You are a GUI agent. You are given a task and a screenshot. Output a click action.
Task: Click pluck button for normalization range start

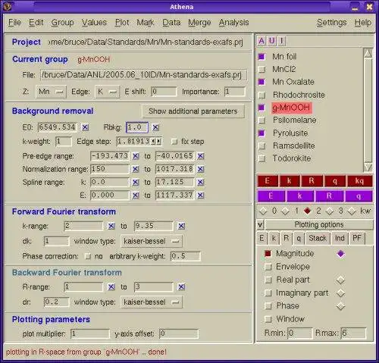point(136,169)
